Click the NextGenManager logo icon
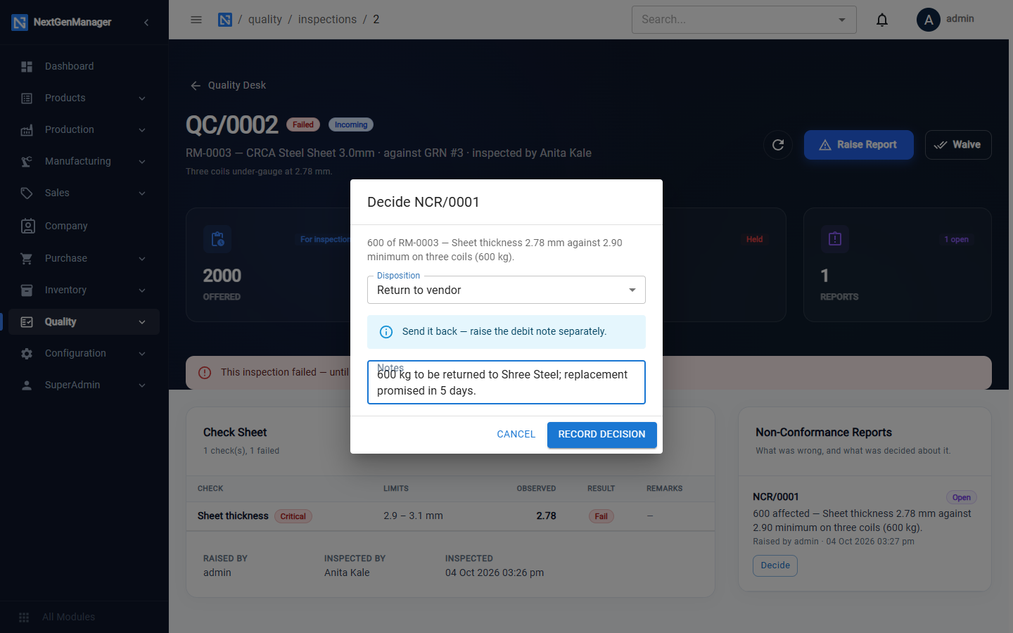This screenshot has width=1013, height=633. 20,23
